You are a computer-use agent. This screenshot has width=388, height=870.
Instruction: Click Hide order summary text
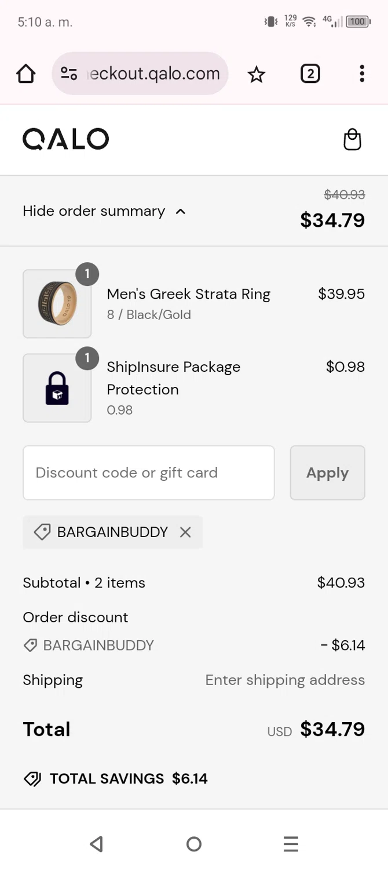(x=94, y=211)
